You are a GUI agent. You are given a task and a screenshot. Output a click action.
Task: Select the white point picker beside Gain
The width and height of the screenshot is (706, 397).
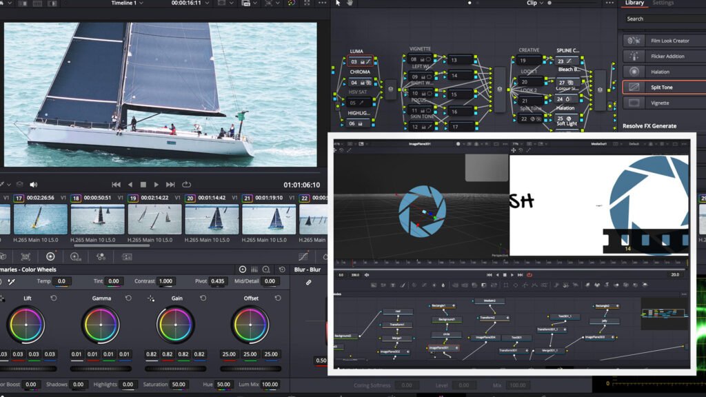point(151,298)
